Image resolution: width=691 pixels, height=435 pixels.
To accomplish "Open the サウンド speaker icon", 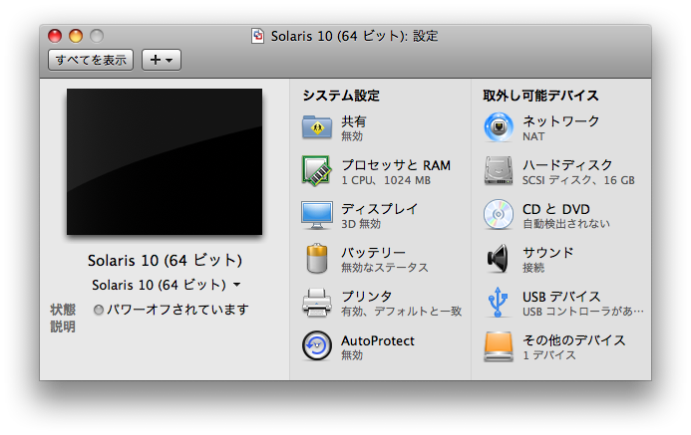I will (x=499, y=258).
